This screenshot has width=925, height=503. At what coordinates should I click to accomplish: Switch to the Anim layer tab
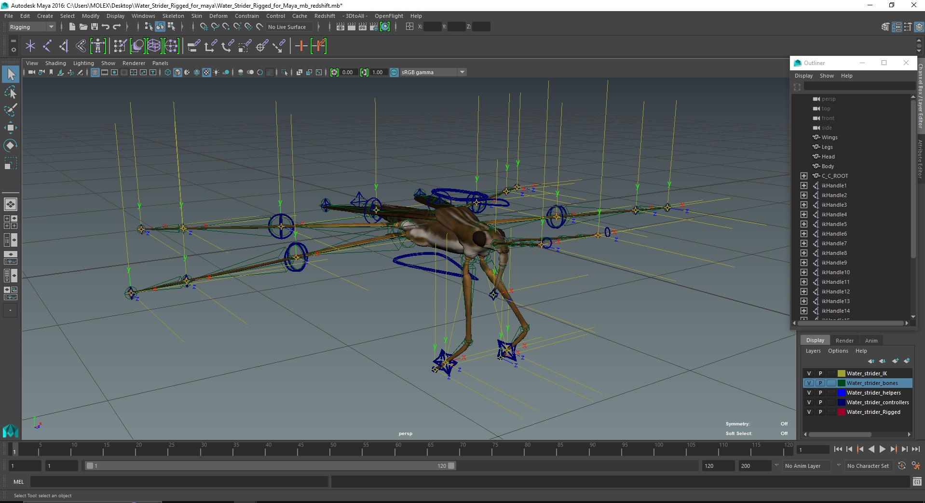tap(871, 341)
